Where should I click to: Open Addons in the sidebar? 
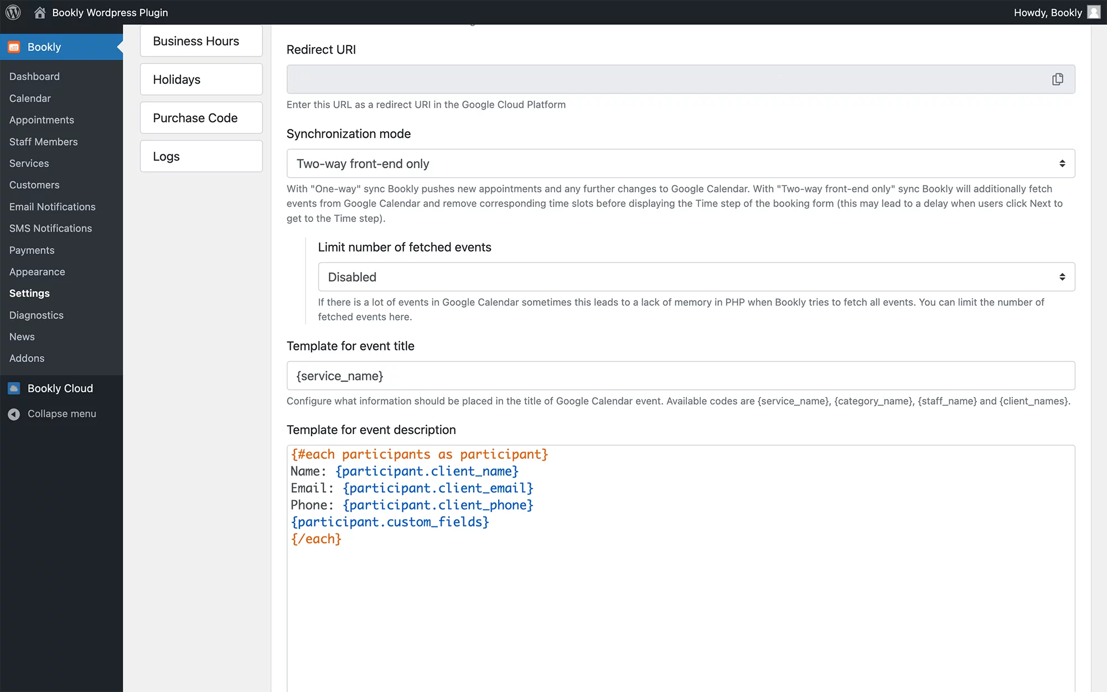click(27, 358)
